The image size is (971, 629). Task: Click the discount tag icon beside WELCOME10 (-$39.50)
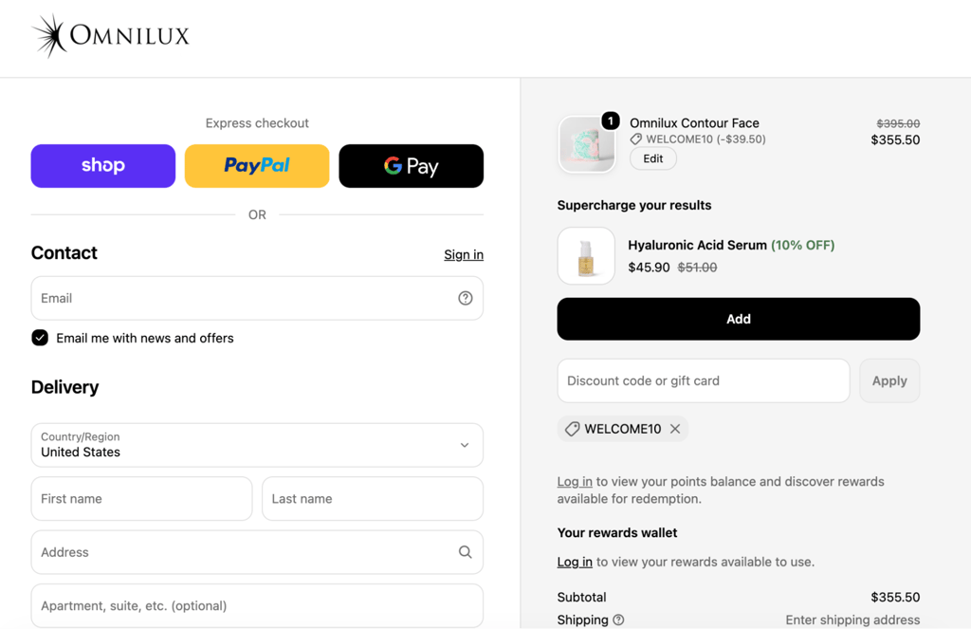636,139
